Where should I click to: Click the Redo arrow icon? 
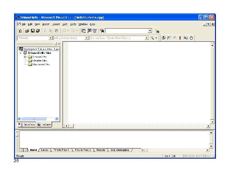tap(73, 31)
